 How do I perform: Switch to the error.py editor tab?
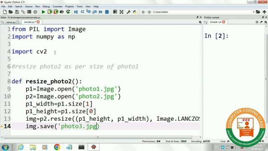pyautogui.click(x=11, y=22)
